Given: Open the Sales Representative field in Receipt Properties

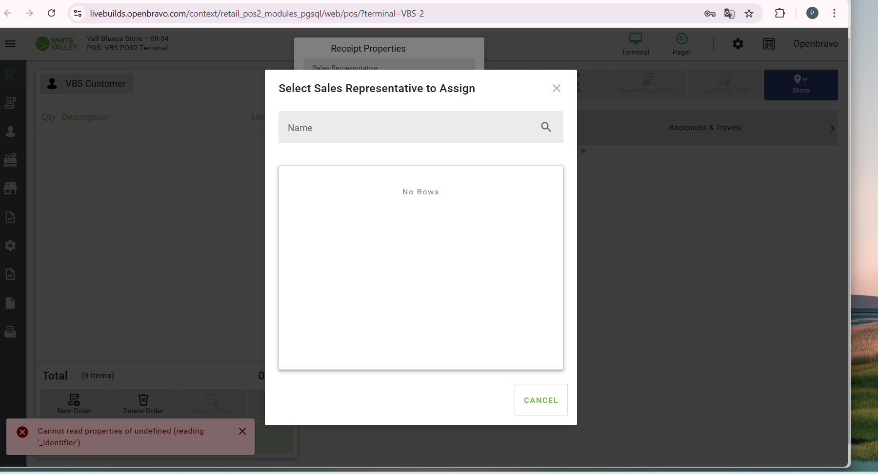Looking at the screenshot, I should pyautogui.click(x=389, y=65).
